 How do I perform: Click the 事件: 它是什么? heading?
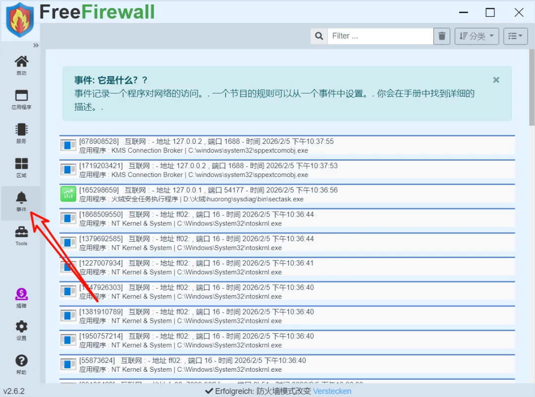(111, 80)
